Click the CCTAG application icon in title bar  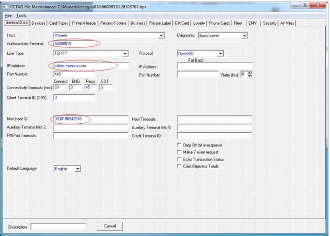6,6
